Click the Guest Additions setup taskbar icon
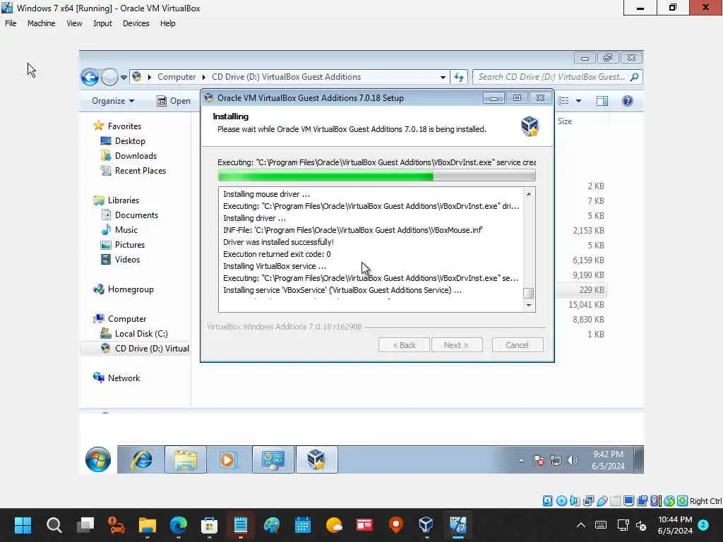 tap(316, 459)
